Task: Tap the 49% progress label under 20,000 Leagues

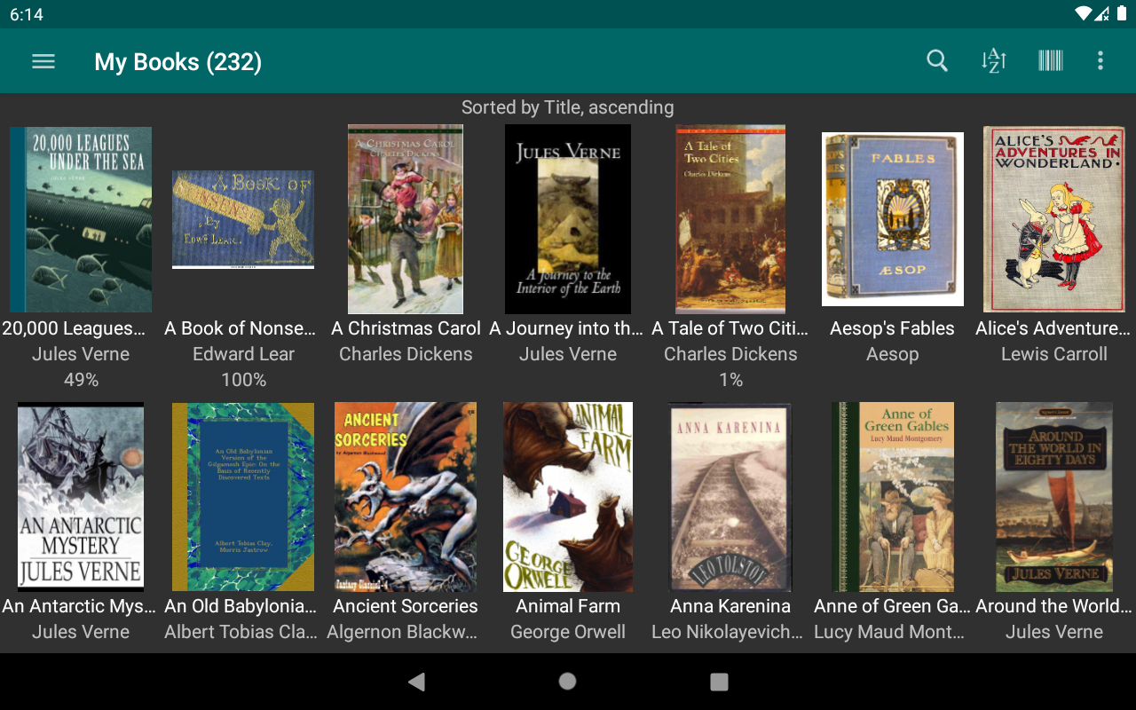Action: click(80, 379)
